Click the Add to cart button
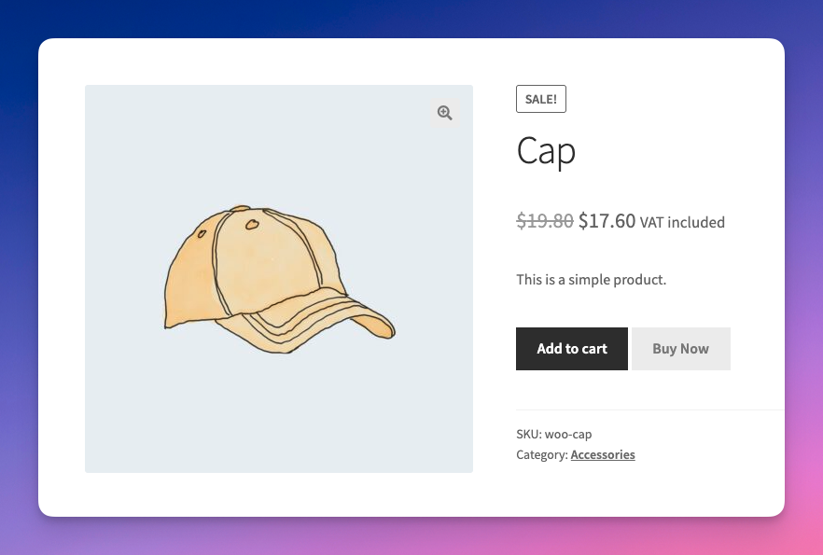Viewport: 823px width, 555px height. coord(571,348)
